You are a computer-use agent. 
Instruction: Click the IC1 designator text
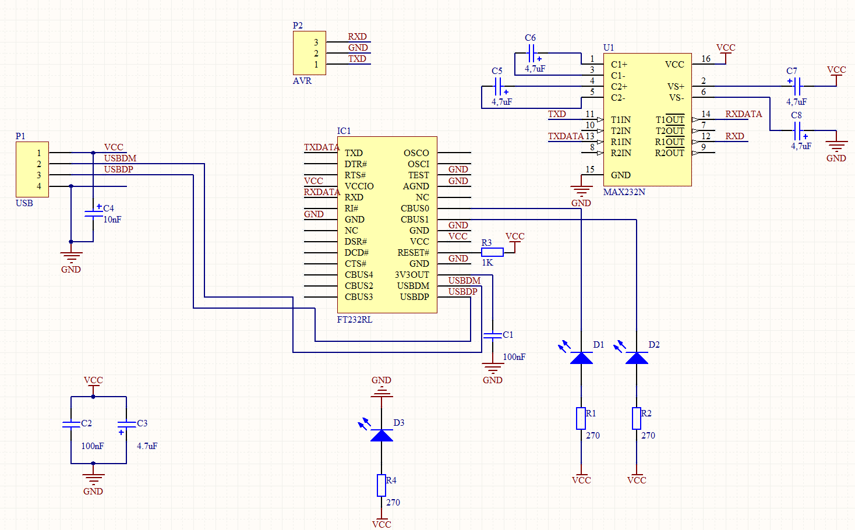click(x=344, y=131)
